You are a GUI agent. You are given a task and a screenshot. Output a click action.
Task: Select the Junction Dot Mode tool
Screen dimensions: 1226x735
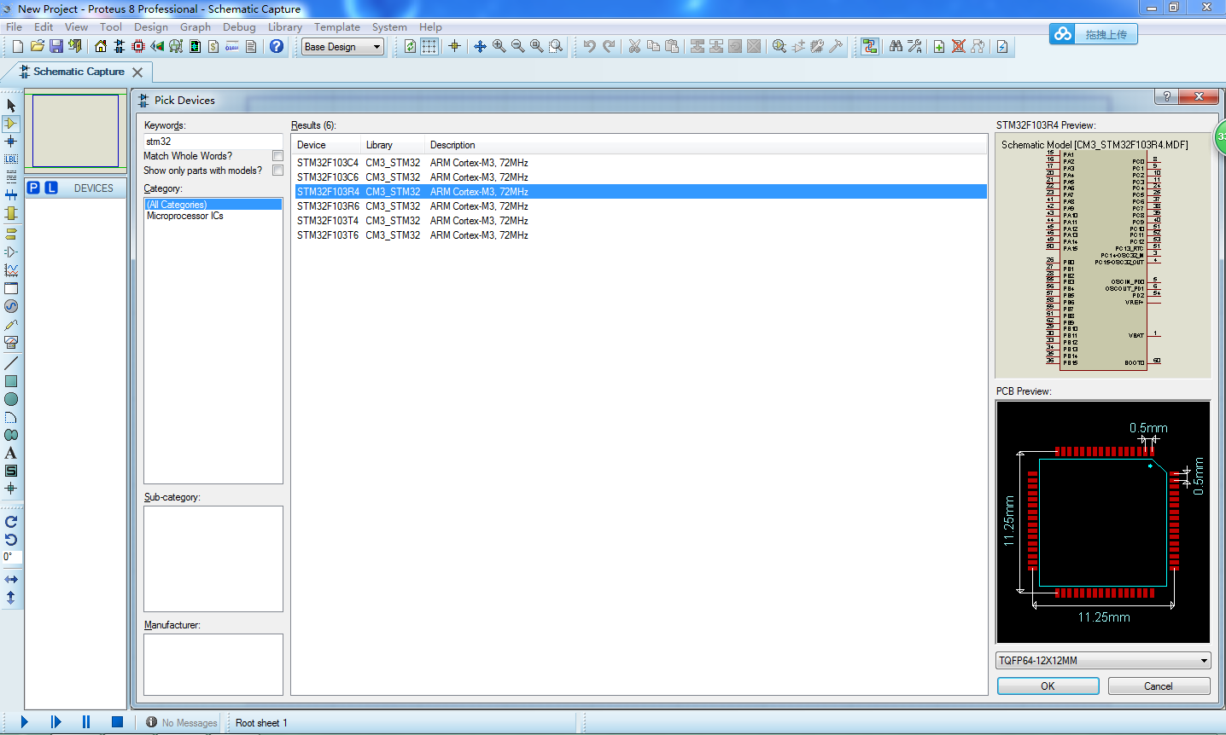(11, 142)
